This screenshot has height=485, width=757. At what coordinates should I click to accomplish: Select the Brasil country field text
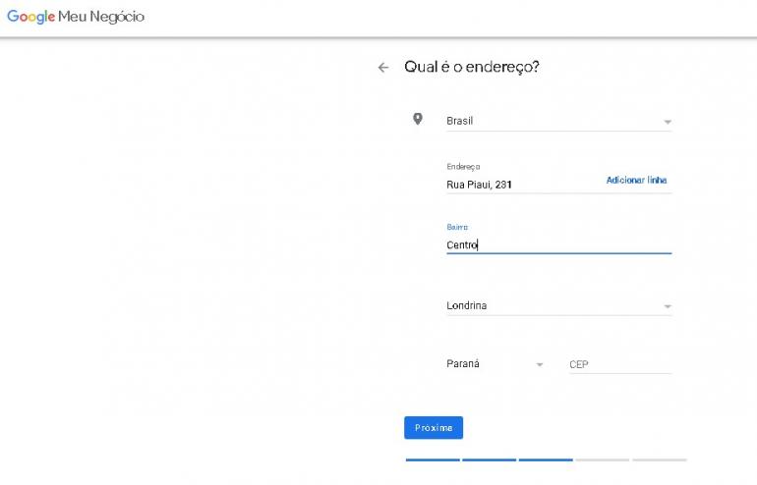(x=460, y=122)
